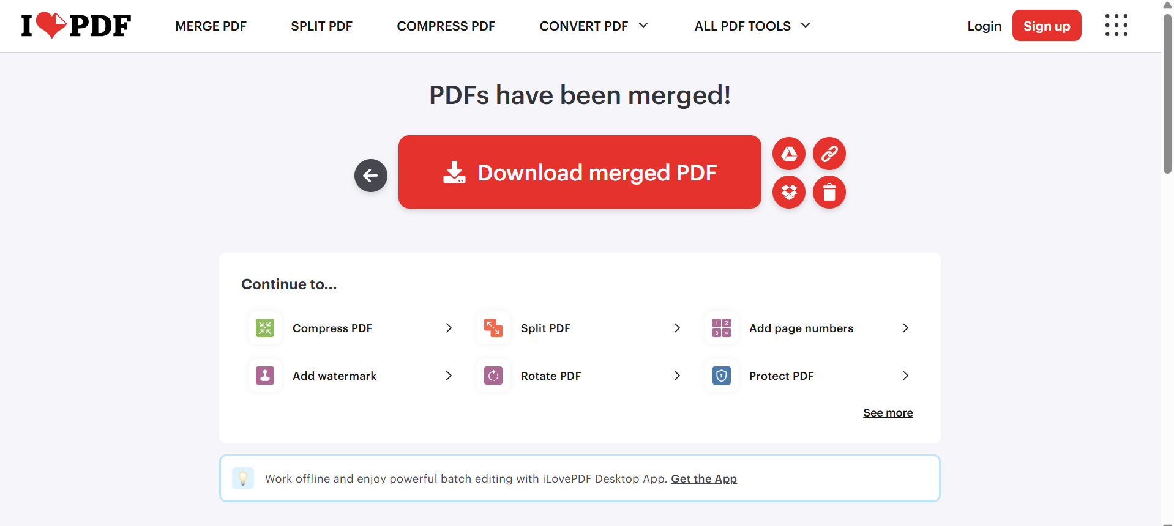The image size is (1174, 526).
Task: Go back using the round arrow button
Action: pyautogui.click(x=371, y=176)
